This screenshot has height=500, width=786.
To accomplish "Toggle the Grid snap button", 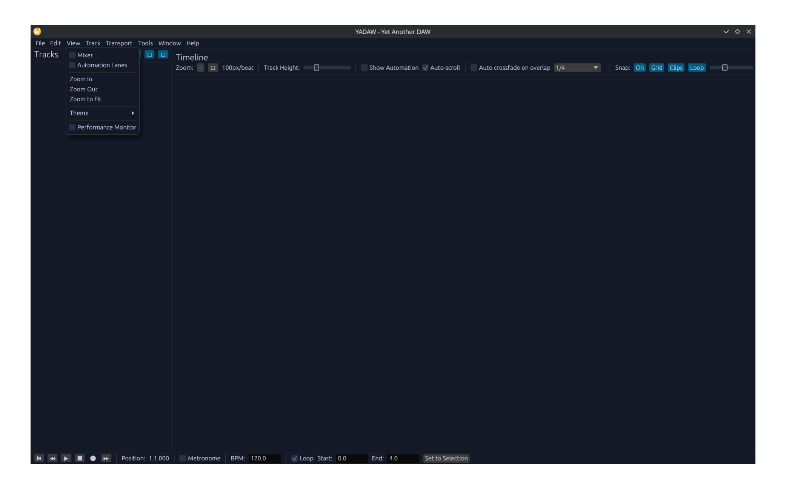I will point(657,68).
